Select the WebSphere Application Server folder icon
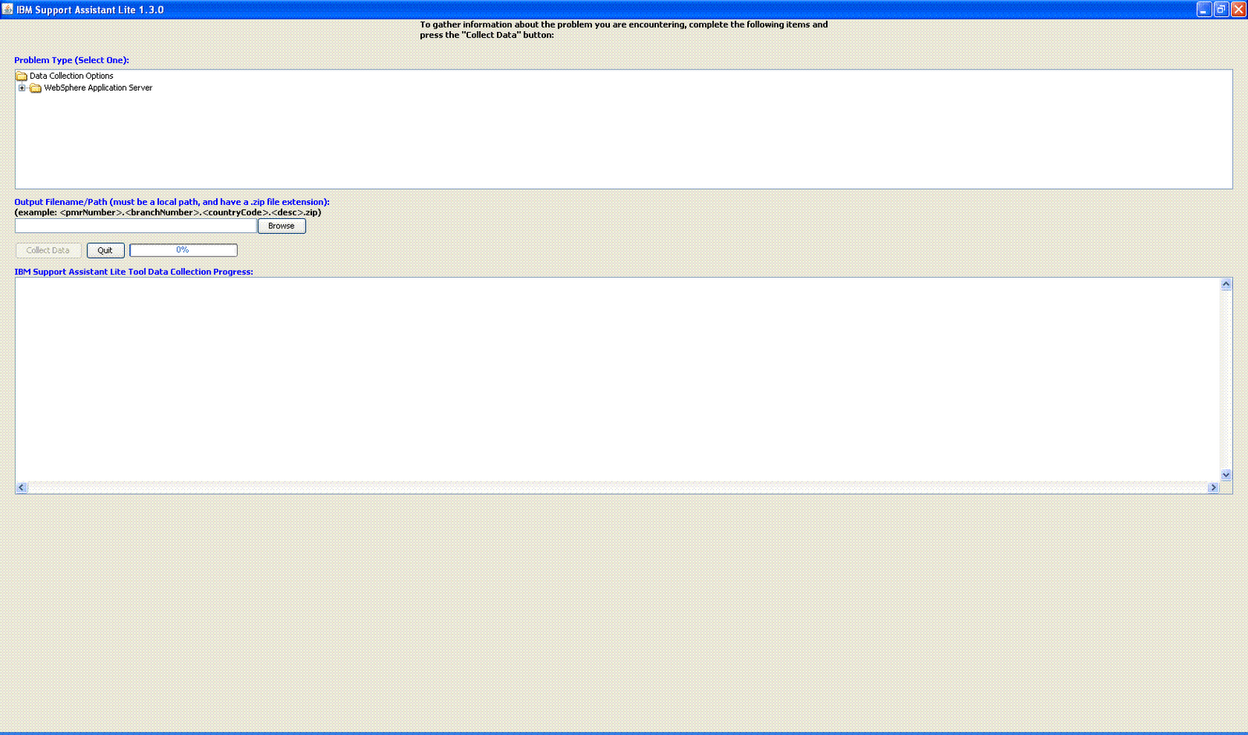This screenshot has height=735, width=1248. 36,88
